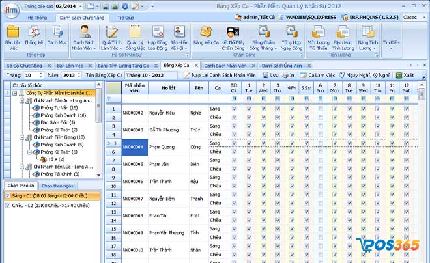Click the organization tree scrollbar down arrow
430x263 pixels.
99,175
